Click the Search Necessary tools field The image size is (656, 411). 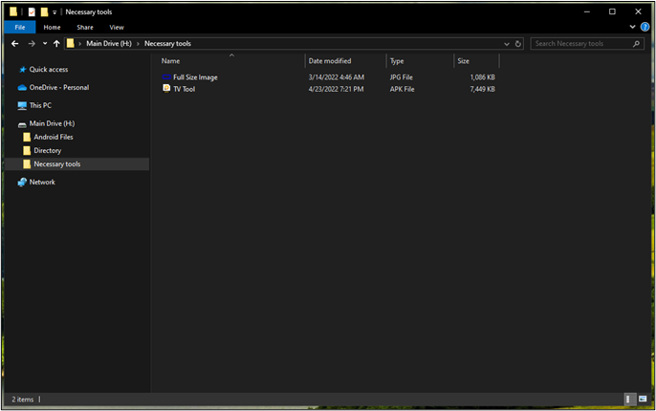point(581,44)
